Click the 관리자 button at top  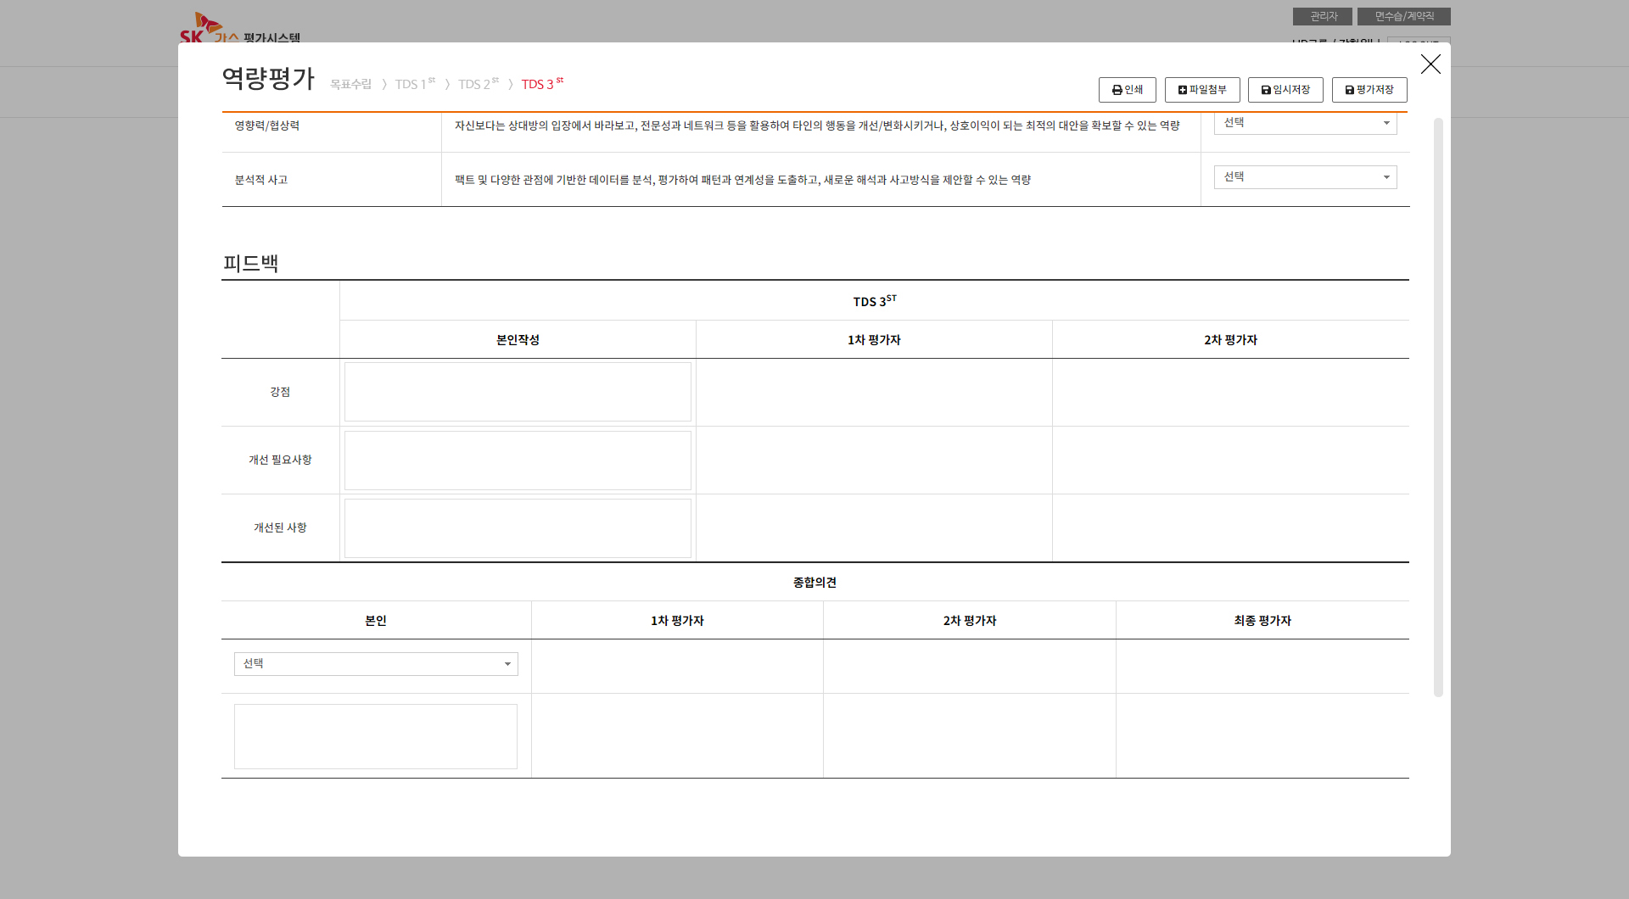pos(1322,16)
